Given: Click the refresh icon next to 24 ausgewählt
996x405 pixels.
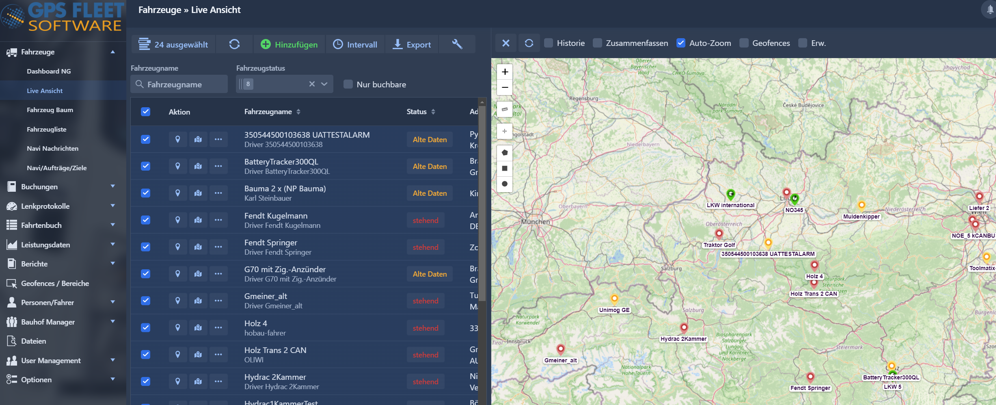Looking at the screenshot, I should 234,44.
